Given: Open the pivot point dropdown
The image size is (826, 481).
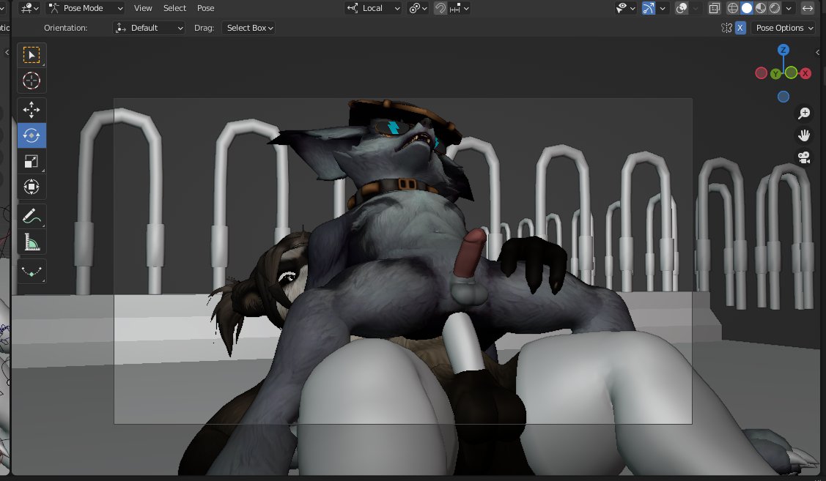Looking at the screenshot, I should tap(418, 8).
